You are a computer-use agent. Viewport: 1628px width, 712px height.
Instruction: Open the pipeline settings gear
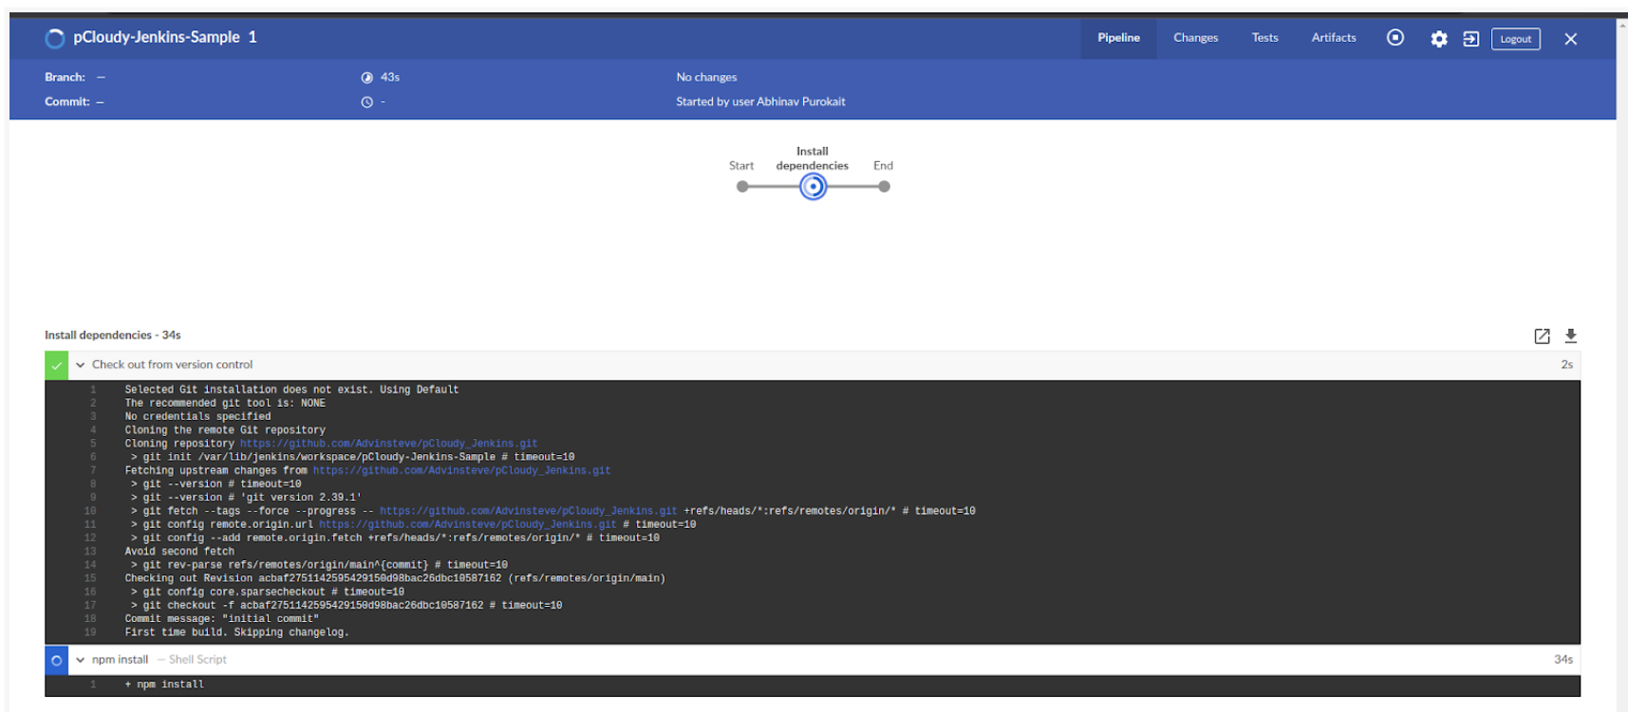pos(1439,39)
